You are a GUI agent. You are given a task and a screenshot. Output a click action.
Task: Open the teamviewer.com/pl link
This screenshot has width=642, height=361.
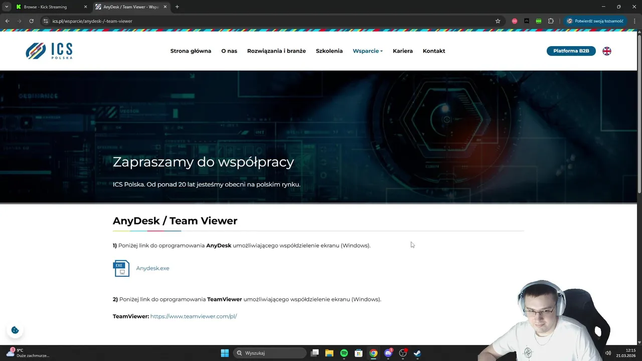click(194, 316)
